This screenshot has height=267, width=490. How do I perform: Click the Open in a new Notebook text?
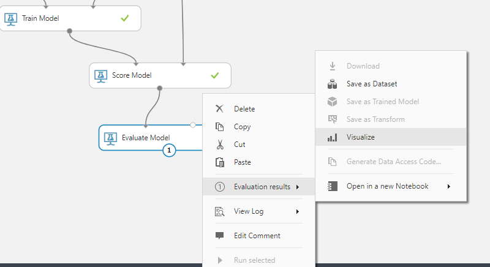(388, 186)
